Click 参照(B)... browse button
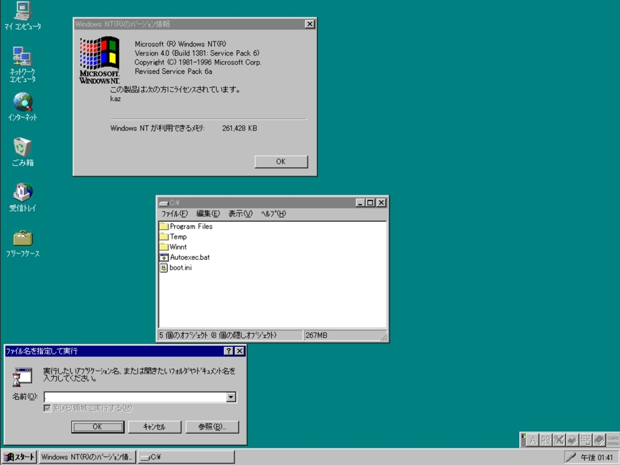The height and width of the screenshot is (465, 620). pos(212,427)
